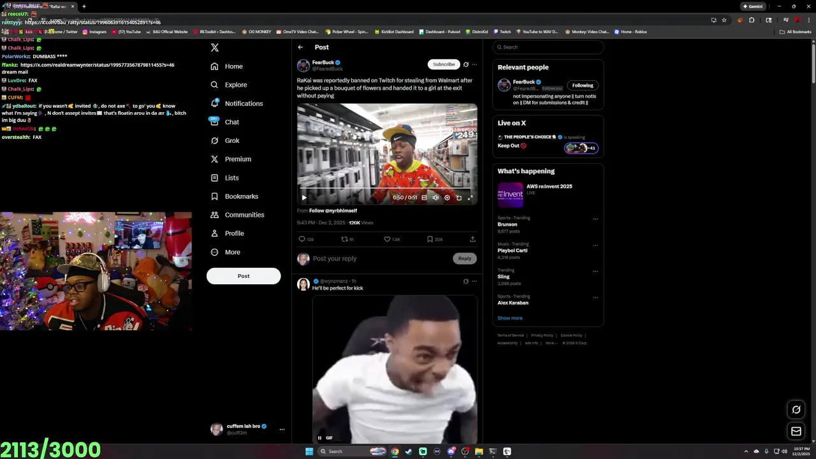Screen dimensions: 816x459
Task: Open the +41 listeners bubble
Action: pyautogui.click(x=581, y=148)
